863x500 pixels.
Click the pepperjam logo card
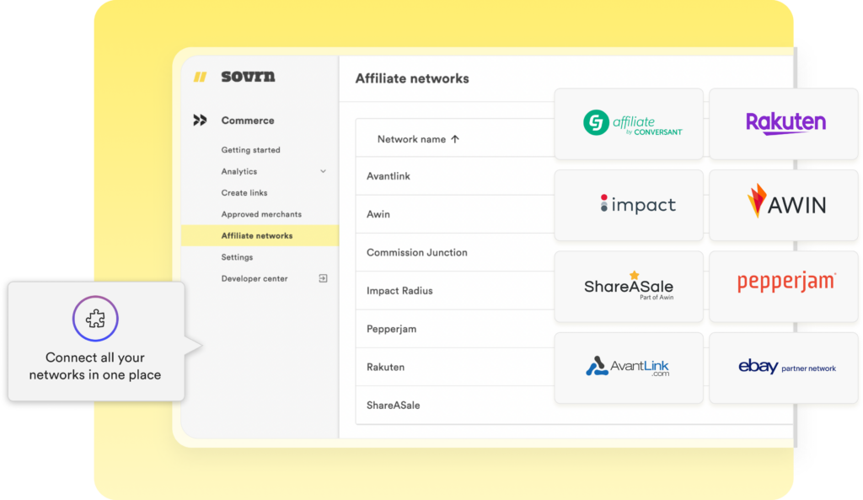[784, 287]
